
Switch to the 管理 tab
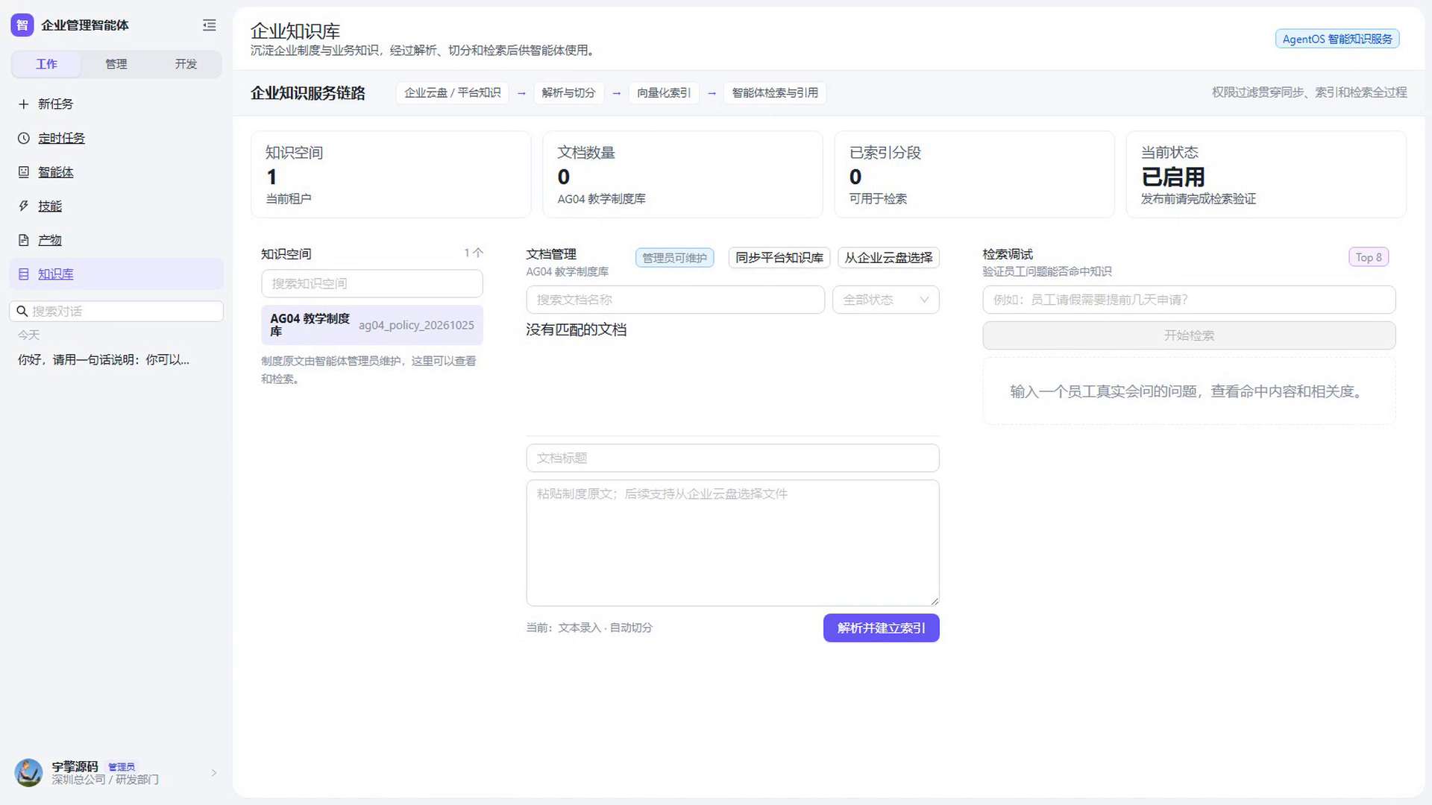pyautogui.click(x=116, y=64)
